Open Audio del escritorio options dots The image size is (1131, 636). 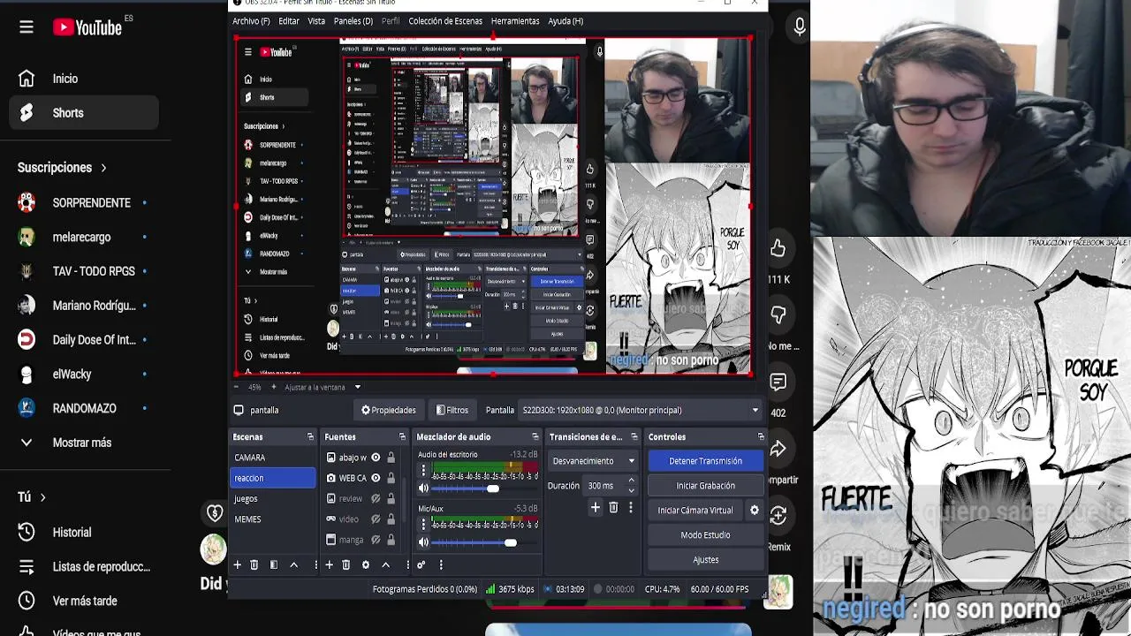(423, 471)
